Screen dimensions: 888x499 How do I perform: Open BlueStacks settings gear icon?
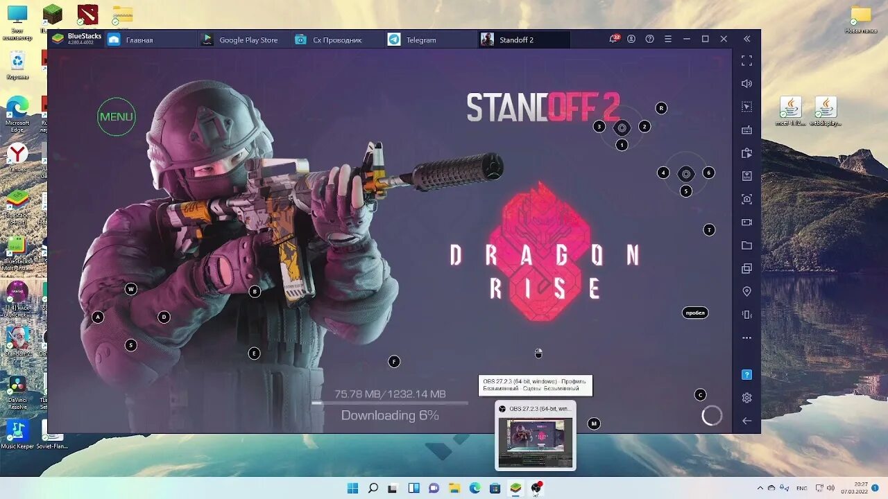pyautogui.click(x=746, y=398)
